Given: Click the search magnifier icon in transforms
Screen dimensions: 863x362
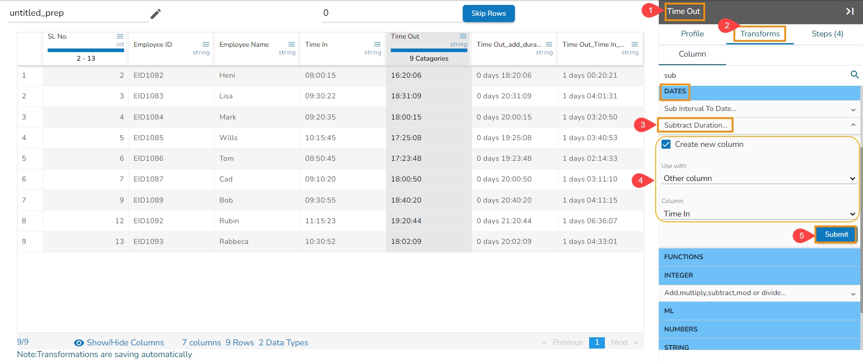Looking at the screenshot, I should click(x=855, y=75).
